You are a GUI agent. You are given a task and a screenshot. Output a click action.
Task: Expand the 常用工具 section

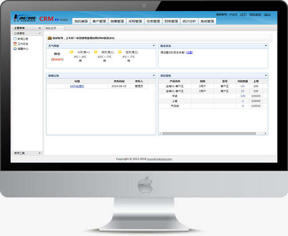pos(40,153)
